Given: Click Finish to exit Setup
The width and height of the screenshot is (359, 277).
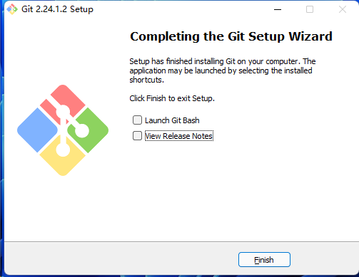Looking at the screenshot, I should [x=264, y=260].
